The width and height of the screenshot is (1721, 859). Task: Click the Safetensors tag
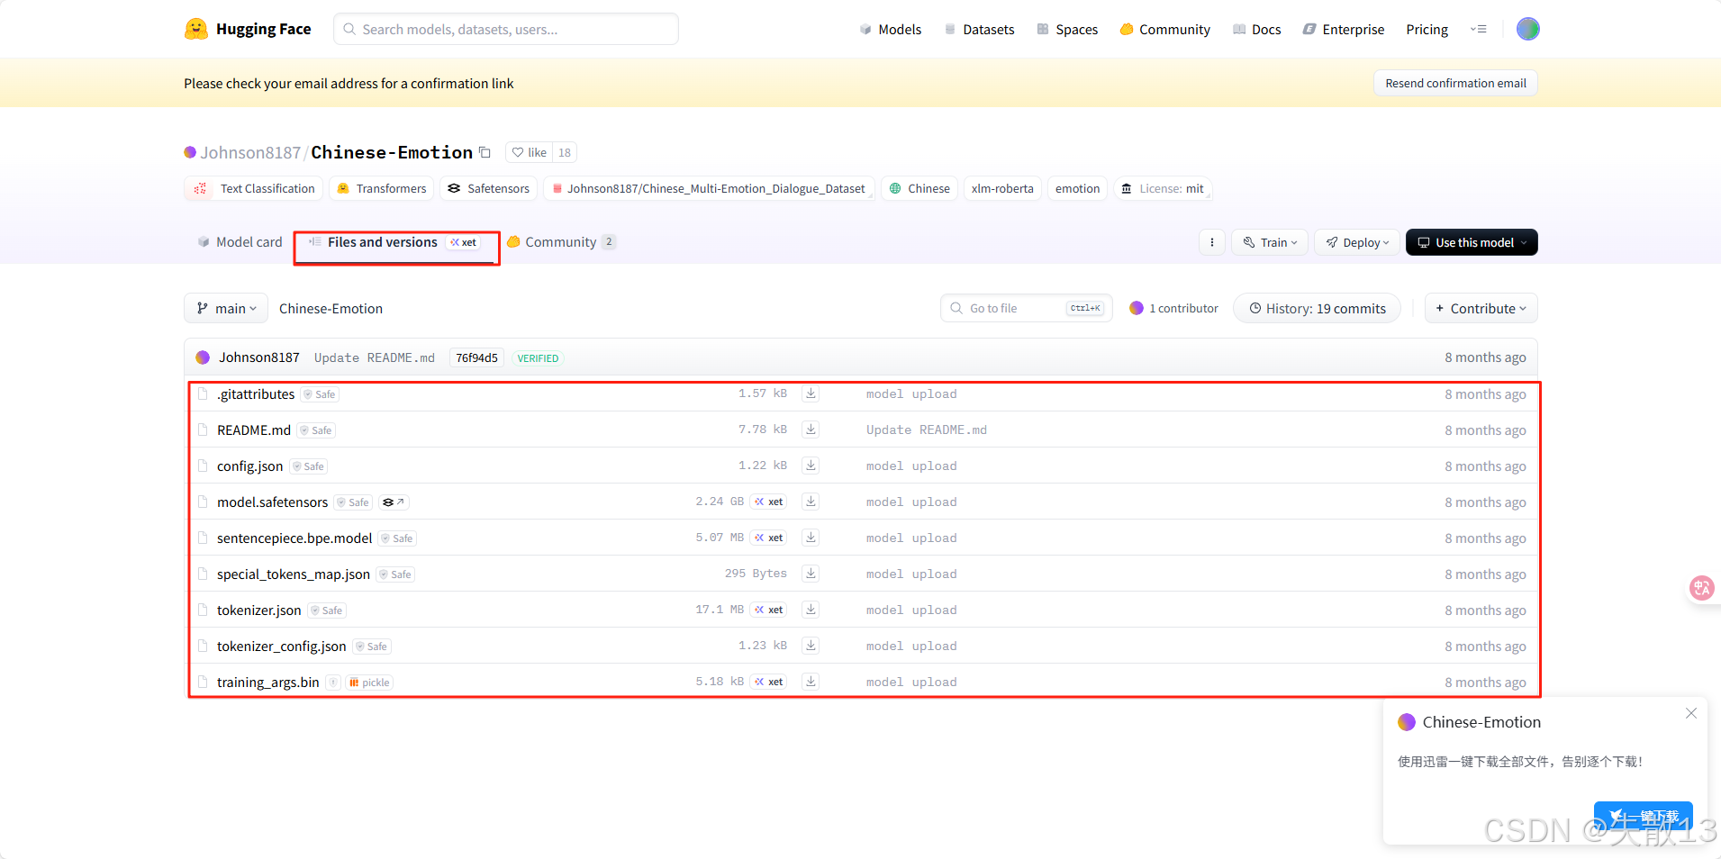(489, 188)
